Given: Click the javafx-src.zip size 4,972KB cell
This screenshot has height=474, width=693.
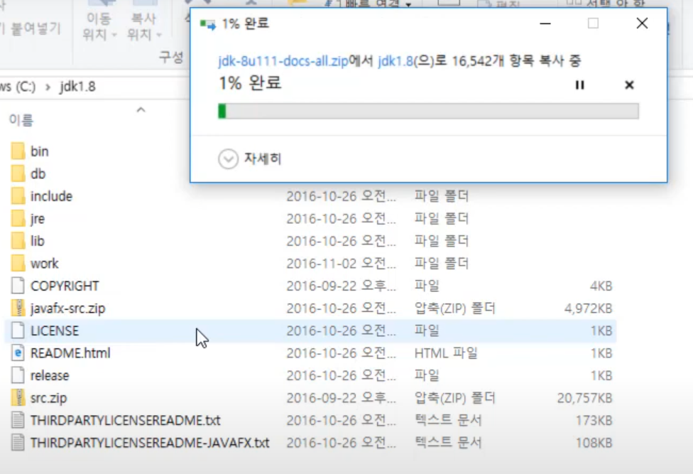Looking at the screenshot, I should 588,308.
